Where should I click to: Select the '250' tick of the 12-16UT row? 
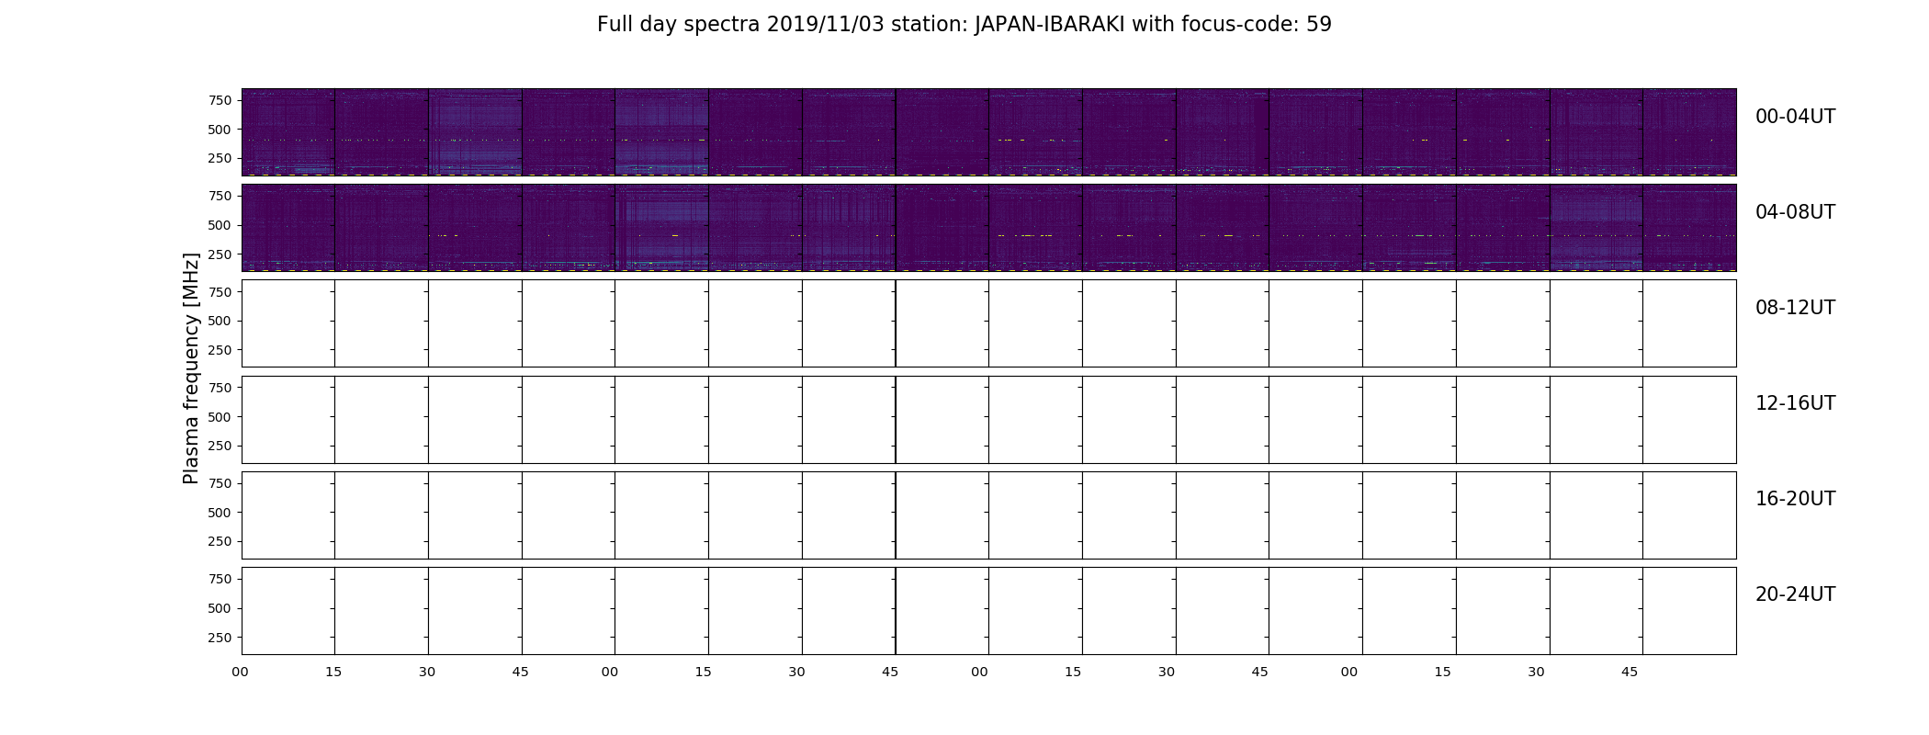pos(219,446)
